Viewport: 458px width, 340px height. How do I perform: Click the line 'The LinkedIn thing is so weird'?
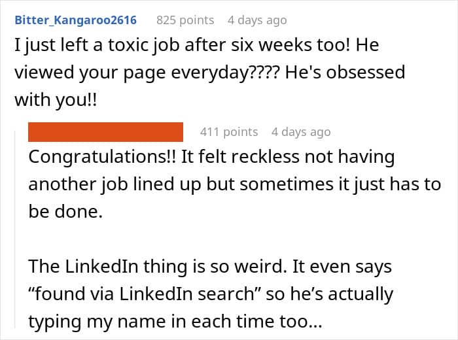pos(210,267)
